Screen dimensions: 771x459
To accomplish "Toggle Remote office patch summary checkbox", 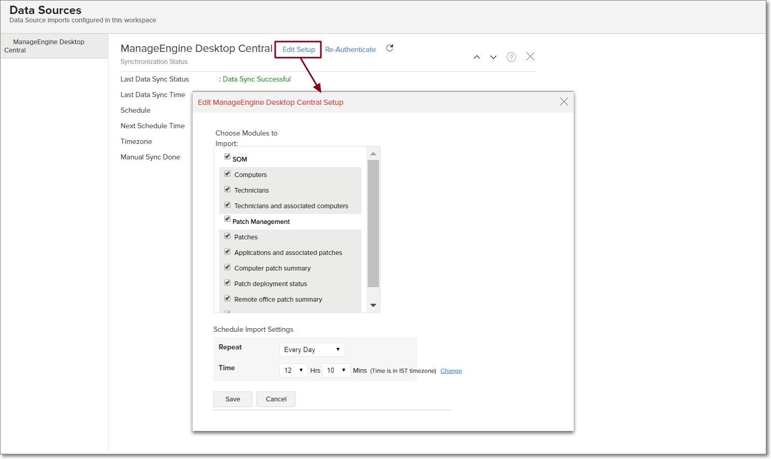I will click(x=227, y=298).
